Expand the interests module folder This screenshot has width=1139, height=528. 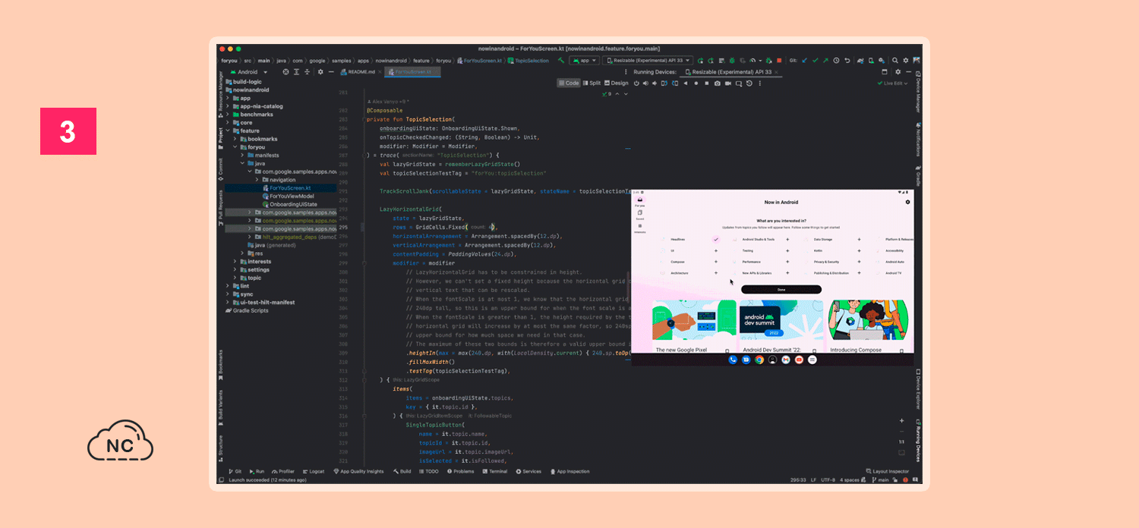pyautogui.click(x=235, y=261)
